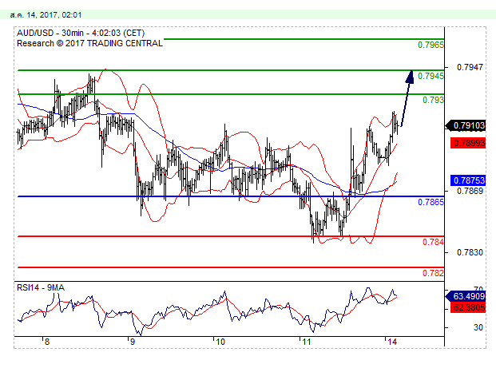Viewport: 496px width, 368px height.
Task: Click the red price tag 0.78993
Action: (468, 143)
